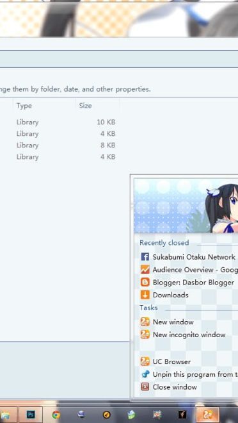This screenshot has height=423, width=238.
Task: Launch Google Chrome from the taskbar
Action: coord(56,415)
